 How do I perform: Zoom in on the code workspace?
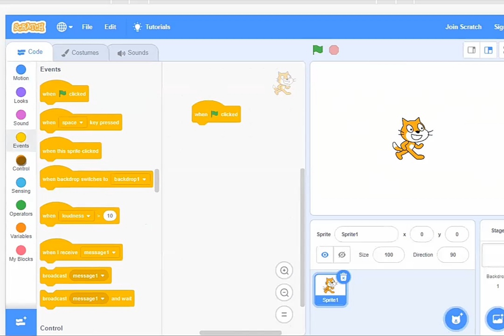284,271
